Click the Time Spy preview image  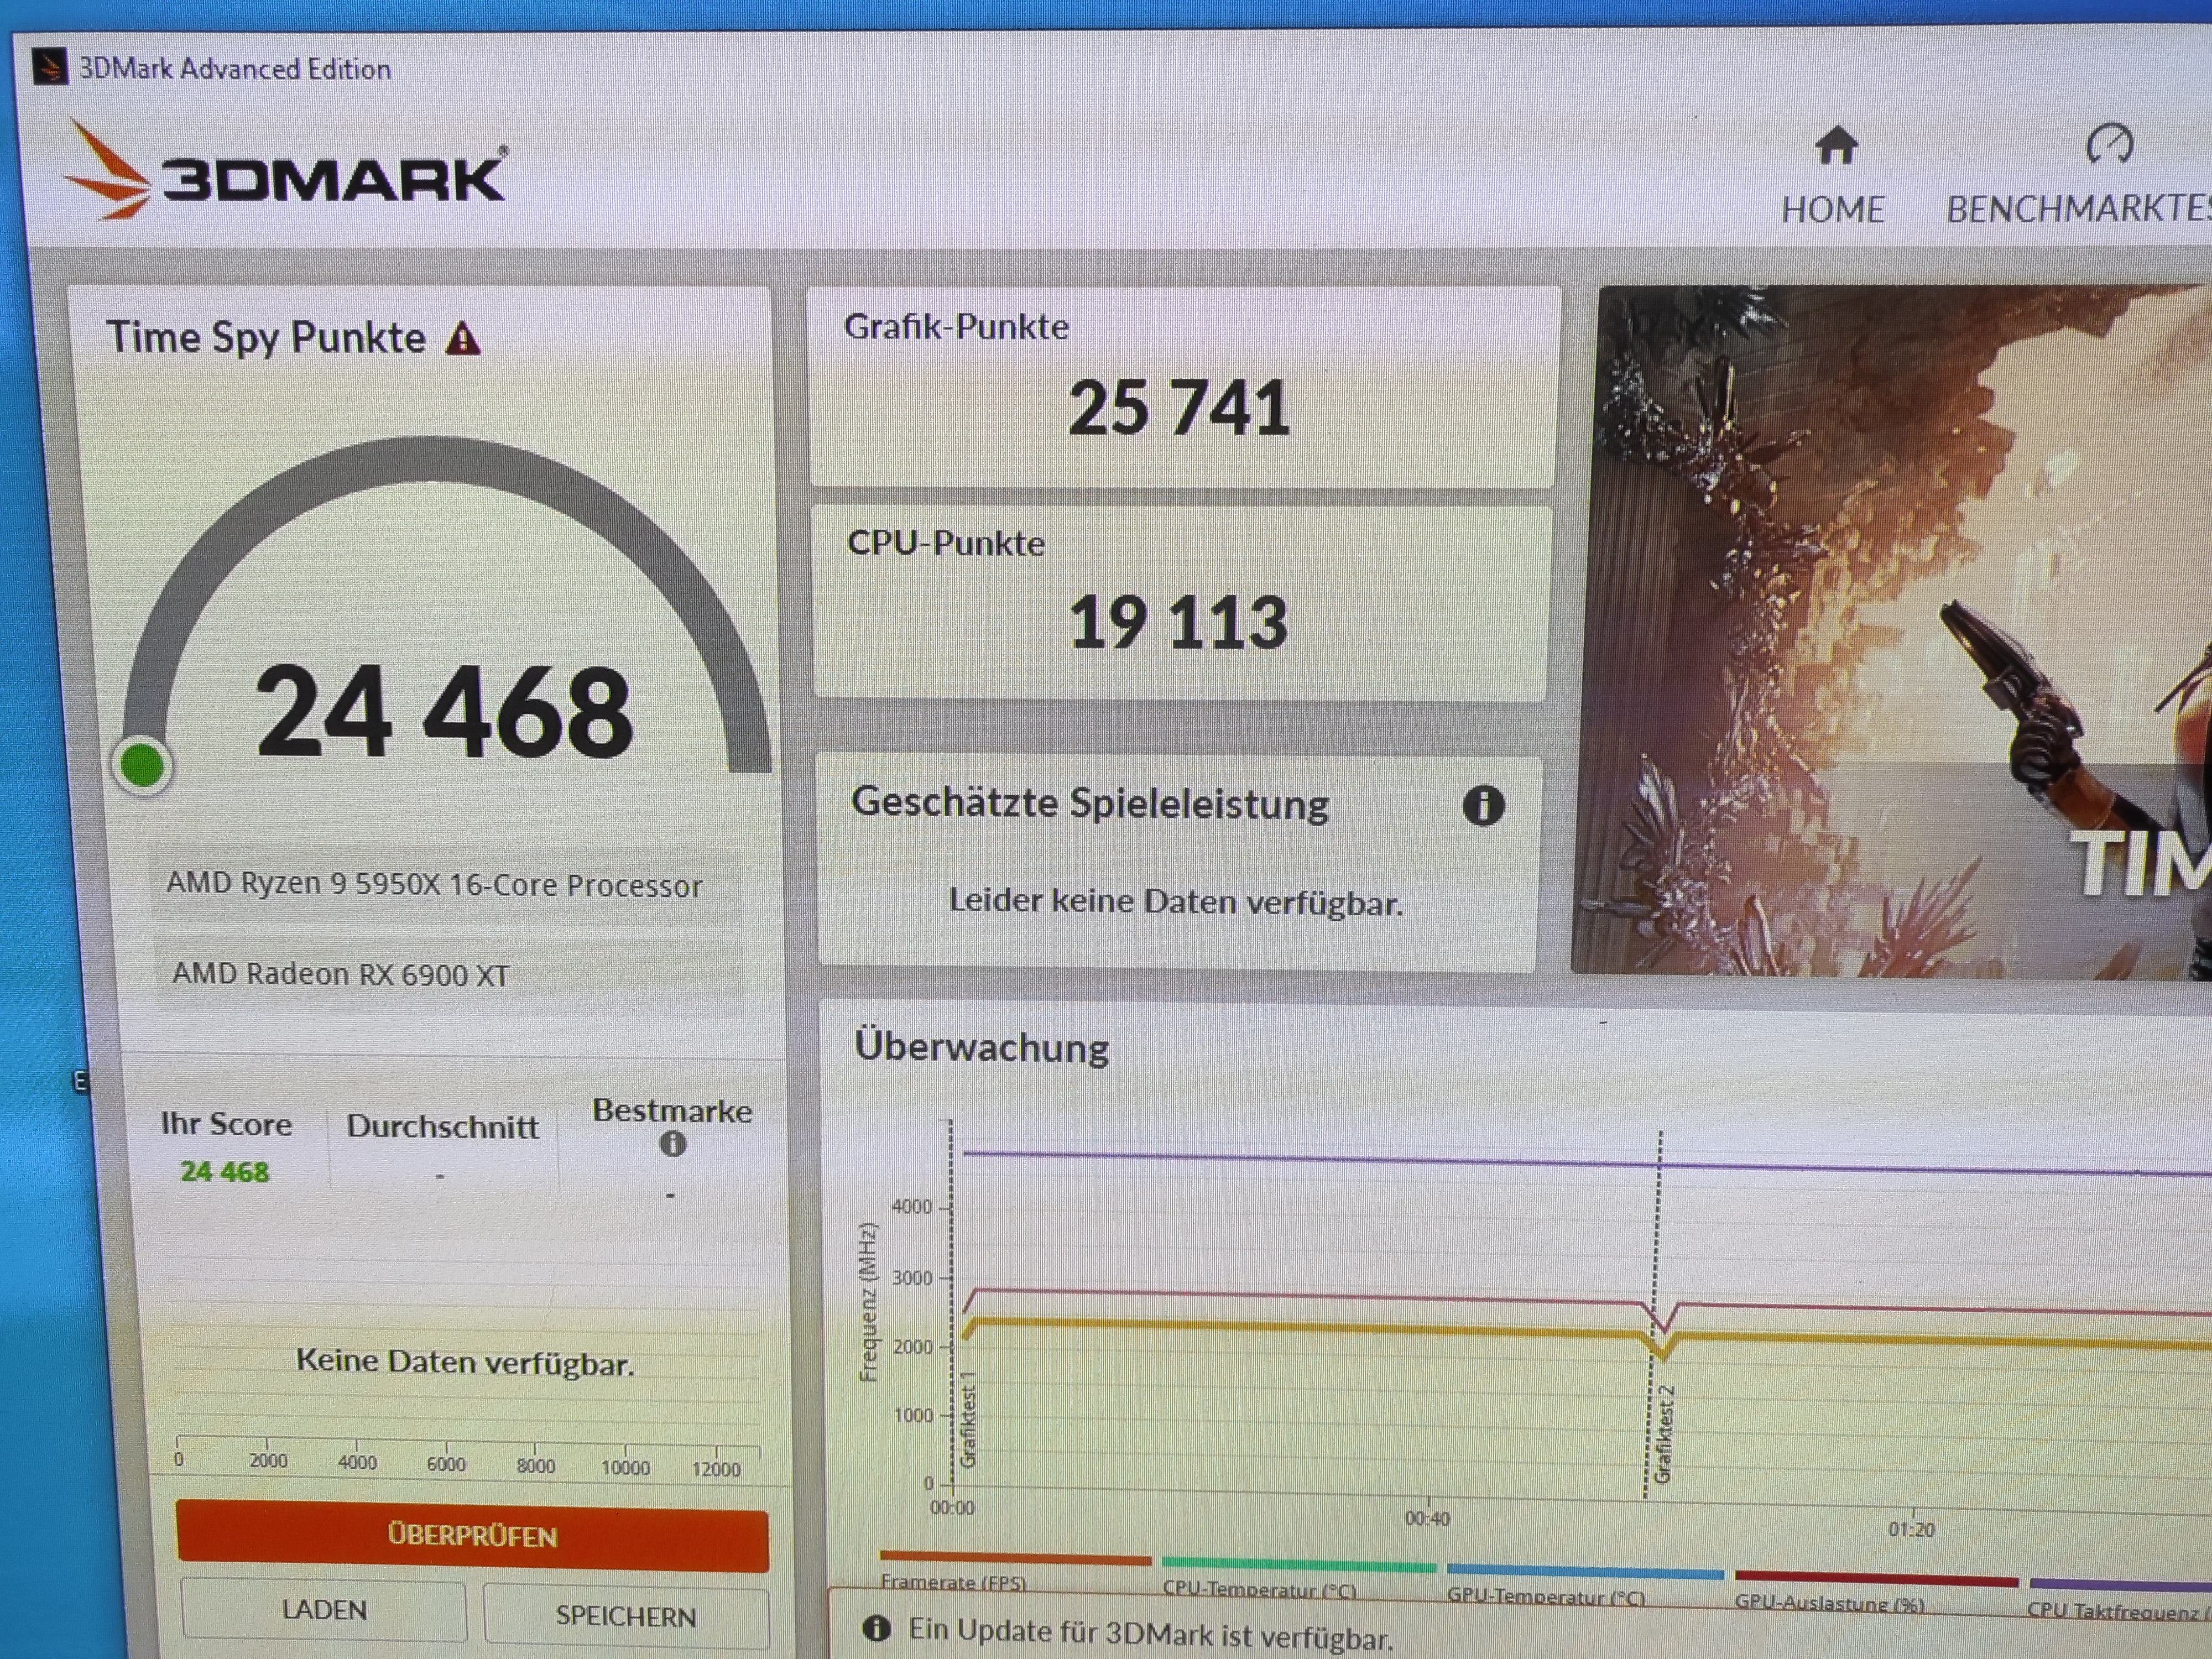[1890, 630]
